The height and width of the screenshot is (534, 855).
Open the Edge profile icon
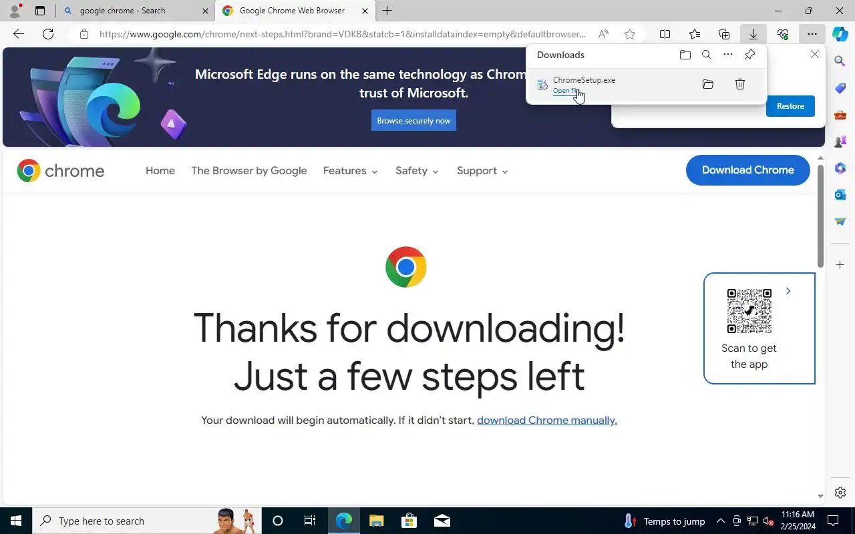click(x=15, y=11)
